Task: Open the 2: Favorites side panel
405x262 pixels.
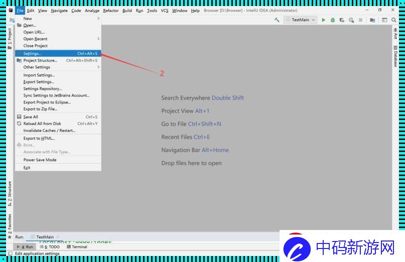Action: 10,226
